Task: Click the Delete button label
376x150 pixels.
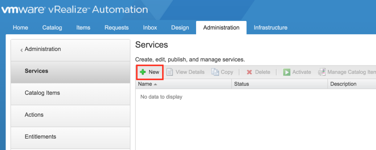Action: point(263,72)
